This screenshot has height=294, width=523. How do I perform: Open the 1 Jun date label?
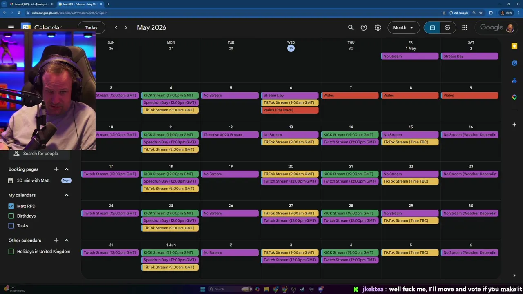point(171,245)
